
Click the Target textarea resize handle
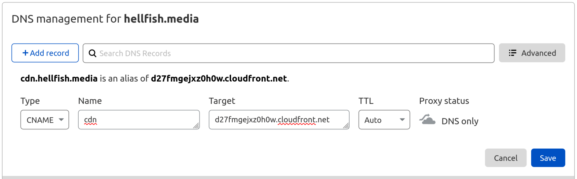click(347, 127)
